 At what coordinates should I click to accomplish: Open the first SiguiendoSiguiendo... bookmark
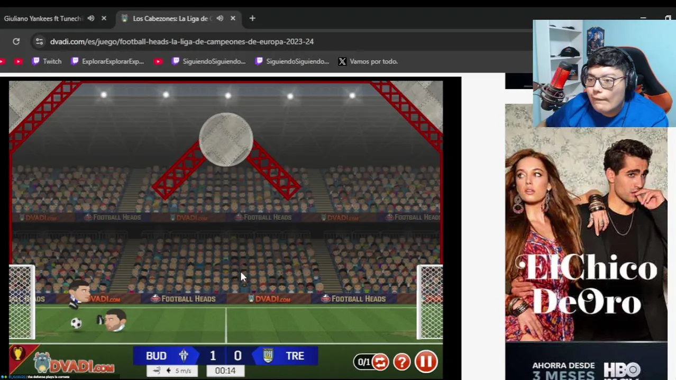(209, 61)
